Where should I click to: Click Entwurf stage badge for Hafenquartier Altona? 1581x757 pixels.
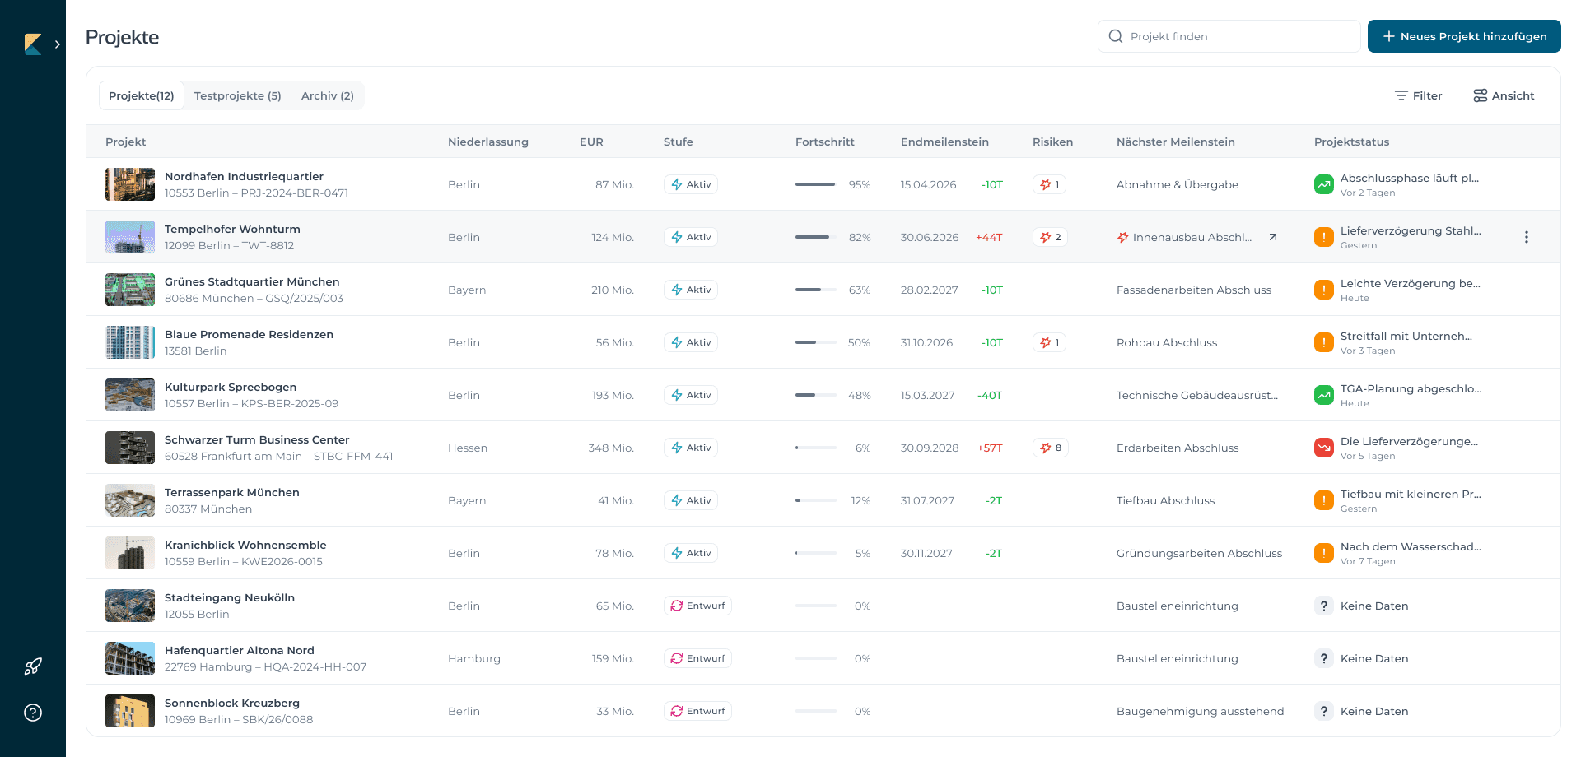point(697,658)
